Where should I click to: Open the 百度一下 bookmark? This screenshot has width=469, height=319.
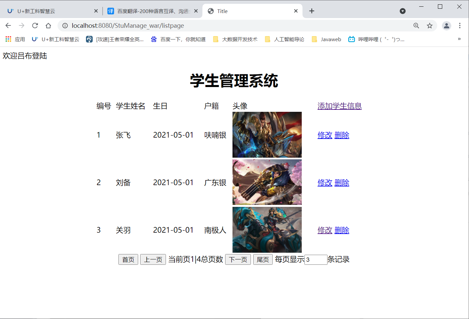(x=178, y=39)
